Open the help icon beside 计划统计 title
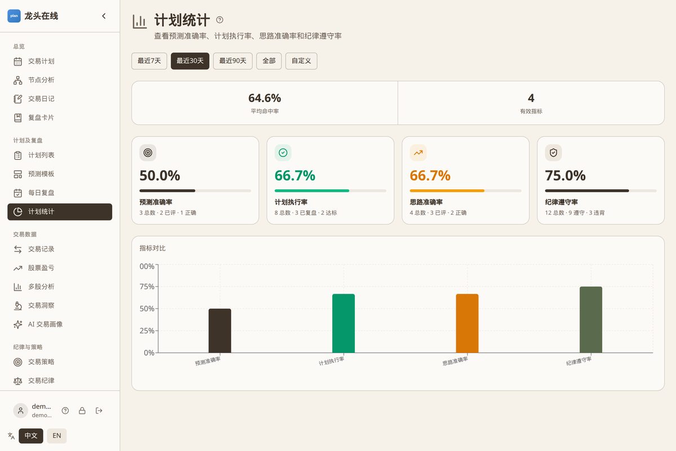 (x=220, y=20)
